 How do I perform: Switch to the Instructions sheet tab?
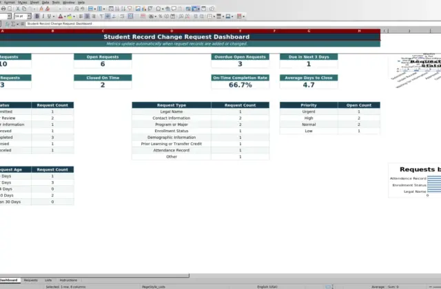[x=68, y=280]
